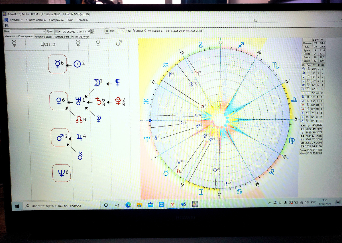Click the North Node R symbol in formula
342x243 pixels.
[x=81, y=120]
